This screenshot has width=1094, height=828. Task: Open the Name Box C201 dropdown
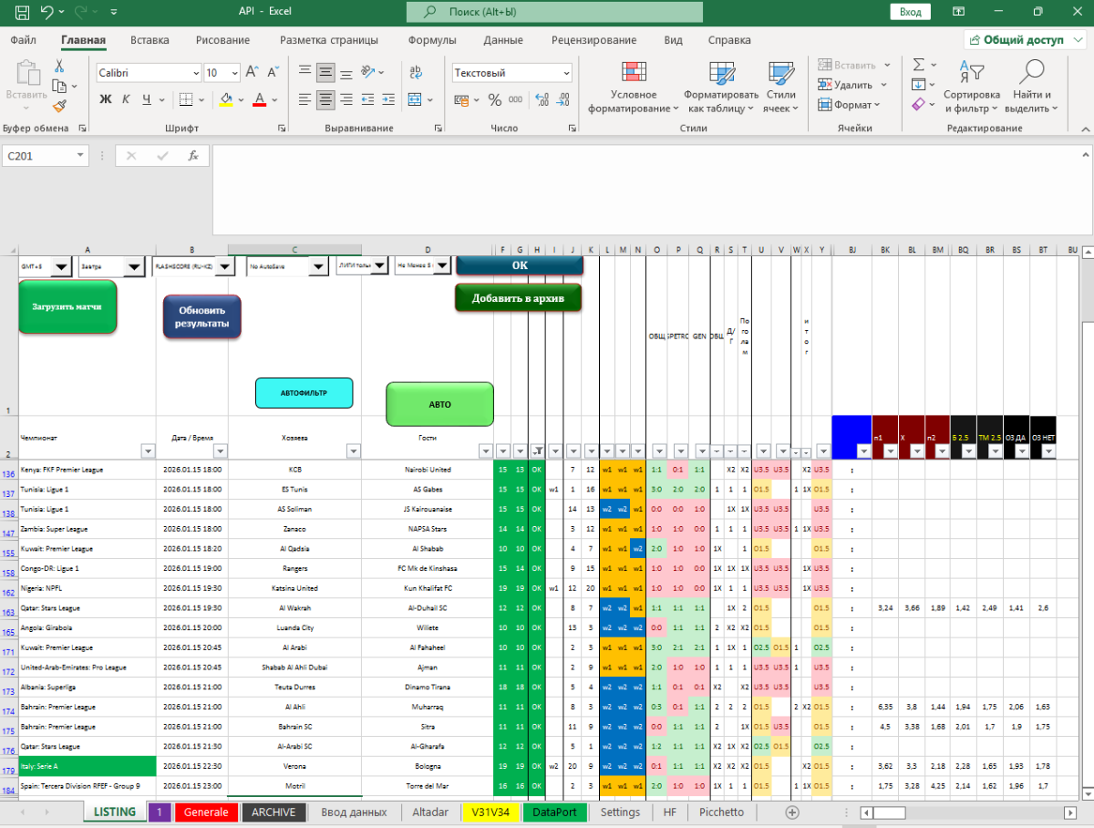point(81,156)
